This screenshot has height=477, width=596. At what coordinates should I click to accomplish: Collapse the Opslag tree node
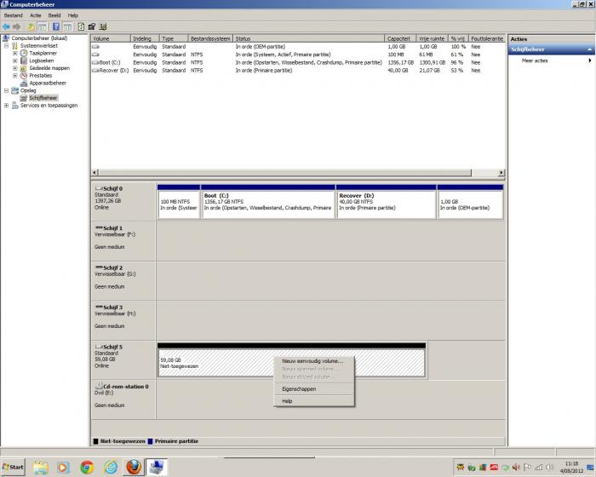7,90
